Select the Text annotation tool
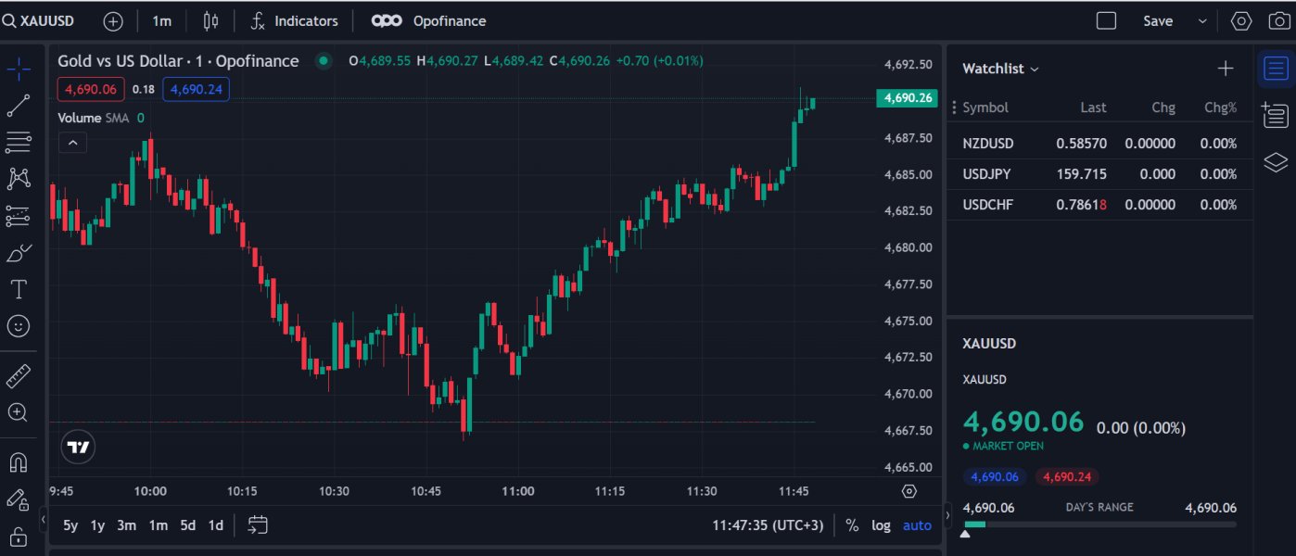The image size is (1296, 556). [19, 289]
